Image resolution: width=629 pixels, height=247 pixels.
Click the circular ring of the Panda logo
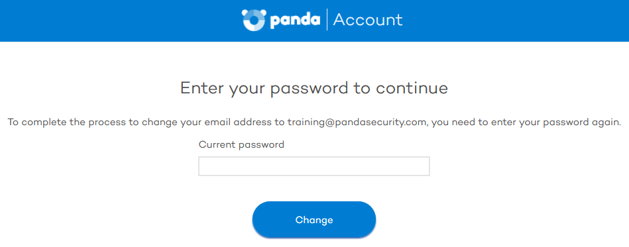(x=253, y=21)
